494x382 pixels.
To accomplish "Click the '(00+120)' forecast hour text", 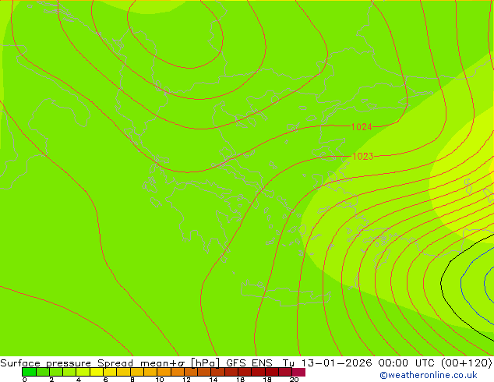I will (x=467, y=363).
